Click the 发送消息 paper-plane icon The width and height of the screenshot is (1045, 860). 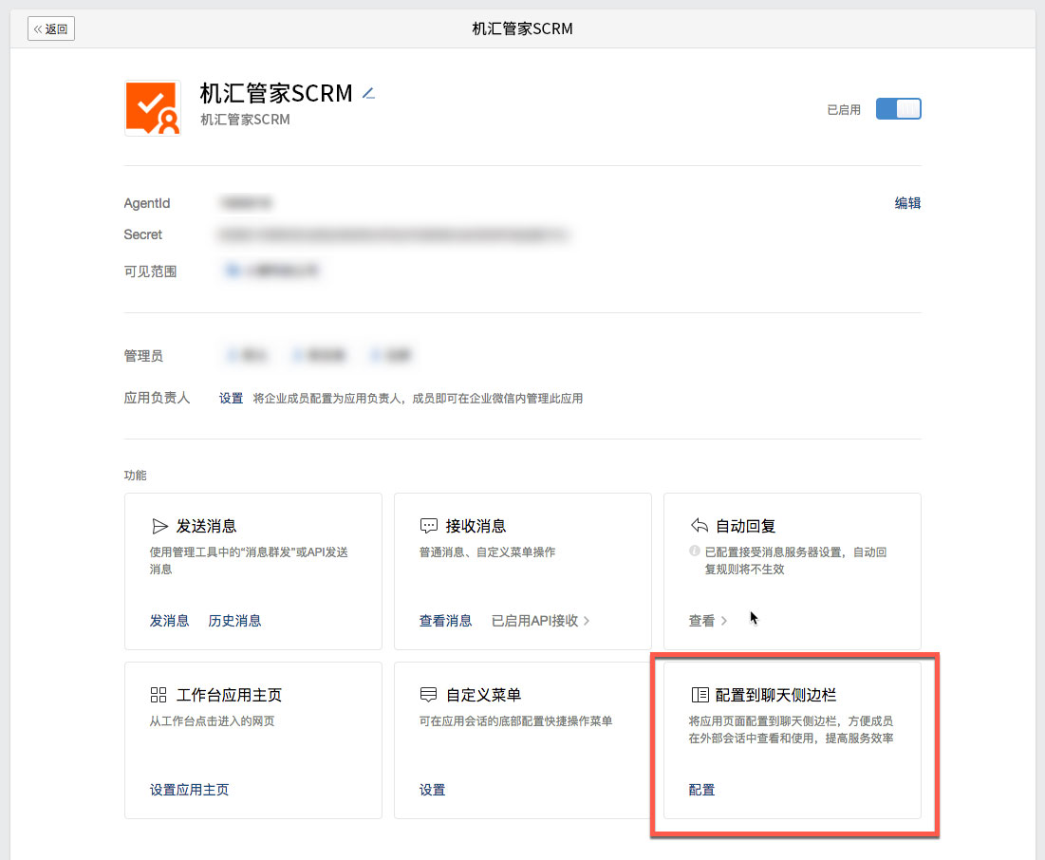(159, 526)
